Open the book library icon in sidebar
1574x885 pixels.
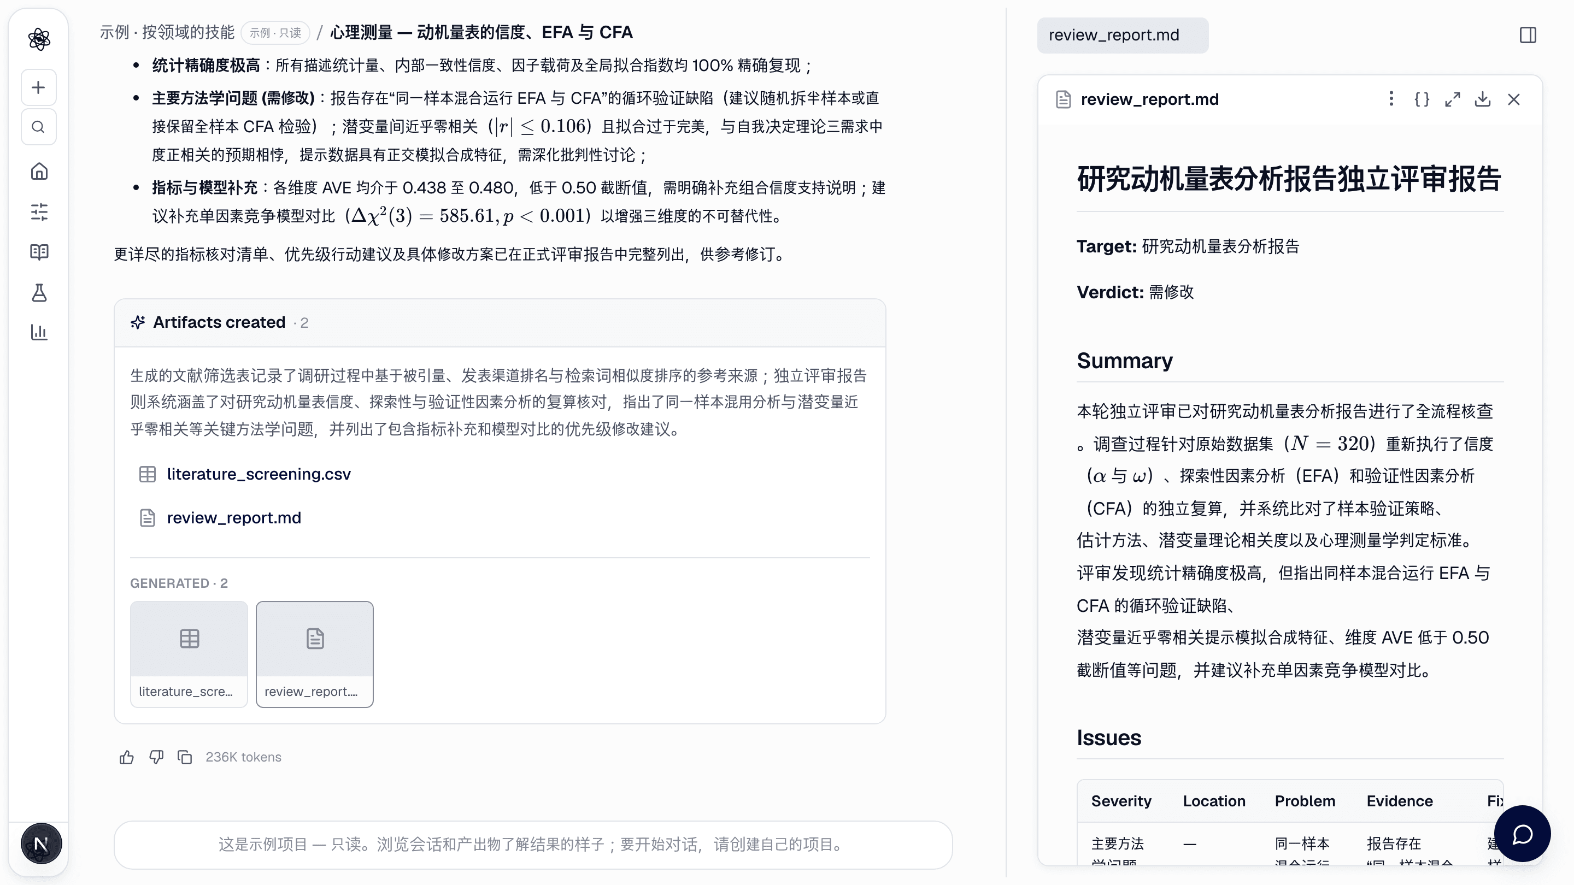39,252
